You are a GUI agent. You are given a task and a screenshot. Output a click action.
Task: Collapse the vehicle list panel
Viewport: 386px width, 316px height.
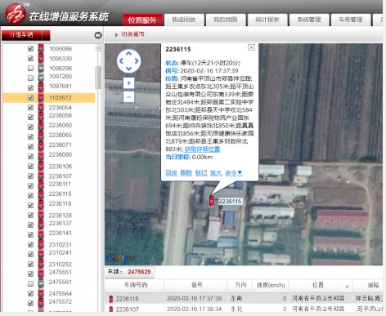tap(98, 35)
